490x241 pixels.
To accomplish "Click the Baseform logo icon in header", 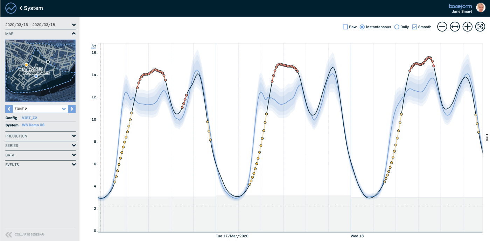I will (11, 8).
